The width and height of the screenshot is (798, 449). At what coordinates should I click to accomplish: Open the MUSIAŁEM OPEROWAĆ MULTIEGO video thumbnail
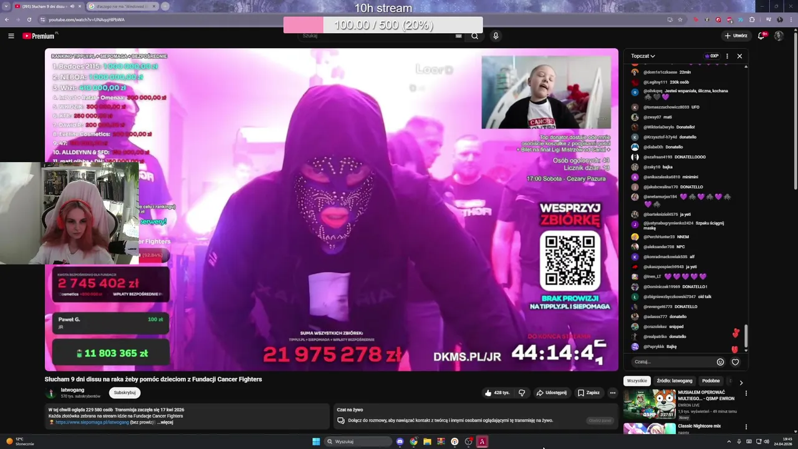(650, 404)
